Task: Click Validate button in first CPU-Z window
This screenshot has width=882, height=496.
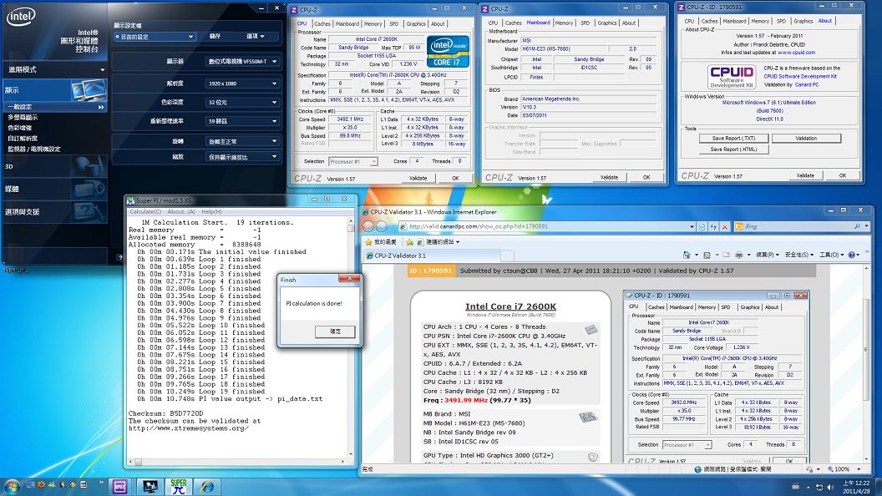Action: click(x=418, y=178)
